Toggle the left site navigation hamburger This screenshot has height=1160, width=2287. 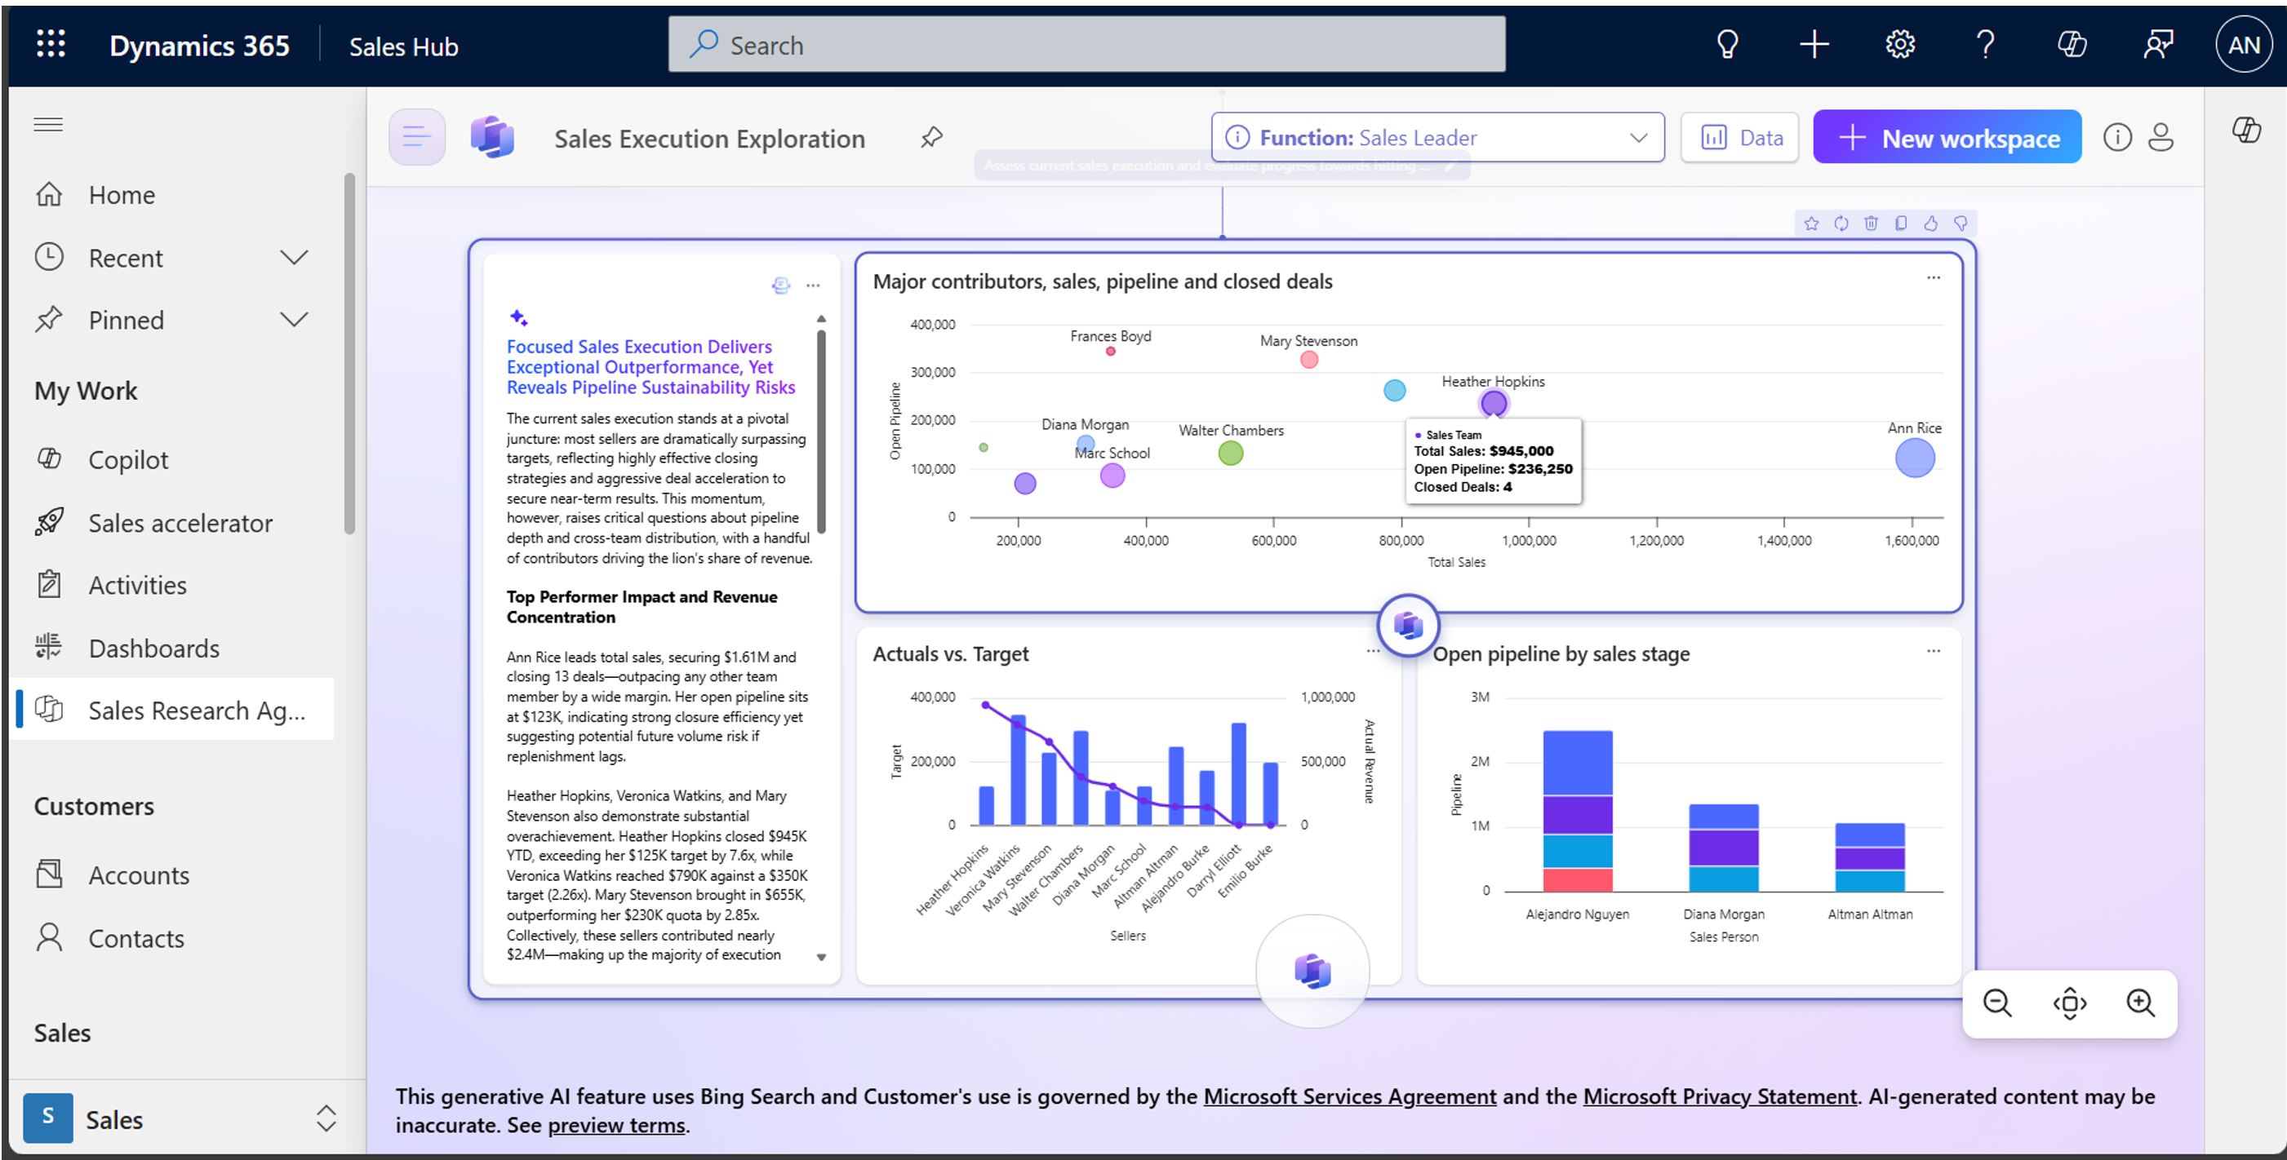pyautogui.click(x=48, y=124)
